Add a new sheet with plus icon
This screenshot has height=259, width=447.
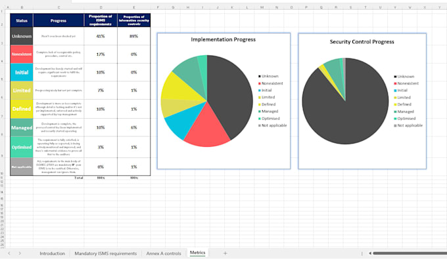tap(225, 253)
